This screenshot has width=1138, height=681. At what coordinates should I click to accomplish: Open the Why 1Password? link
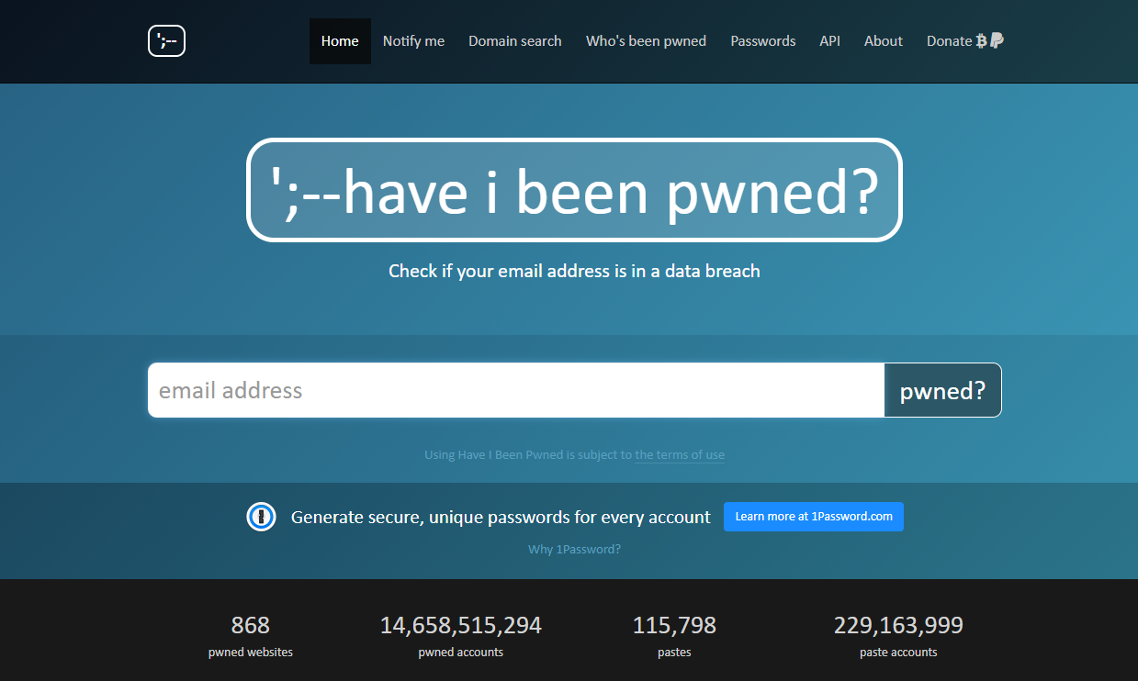point(574,550)
